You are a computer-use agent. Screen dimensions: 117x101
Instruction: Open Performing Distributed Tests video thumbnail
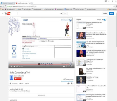point(81,25)
